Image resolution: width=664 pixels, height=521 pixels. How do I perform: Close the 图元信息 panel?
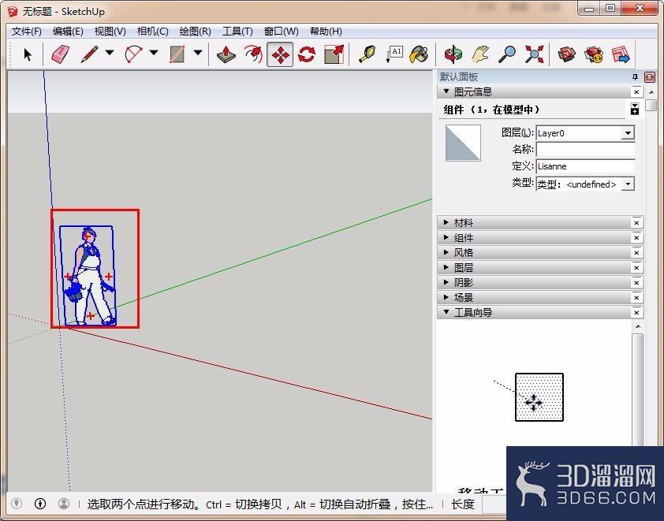click(x=636, y=92)
